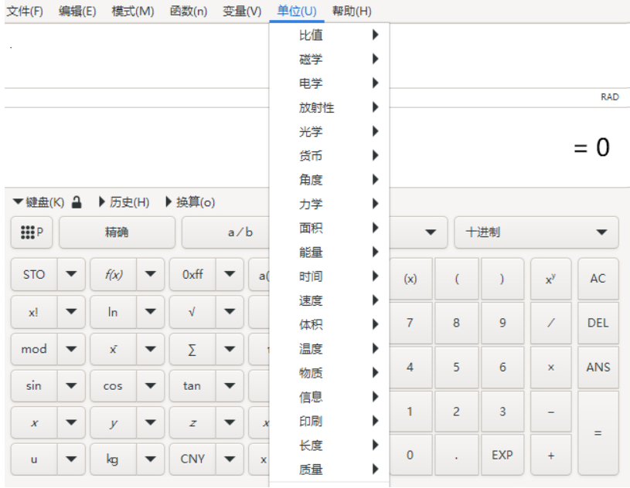
Task: Open the 磁学 units submenu
Action: pos(329,59)
